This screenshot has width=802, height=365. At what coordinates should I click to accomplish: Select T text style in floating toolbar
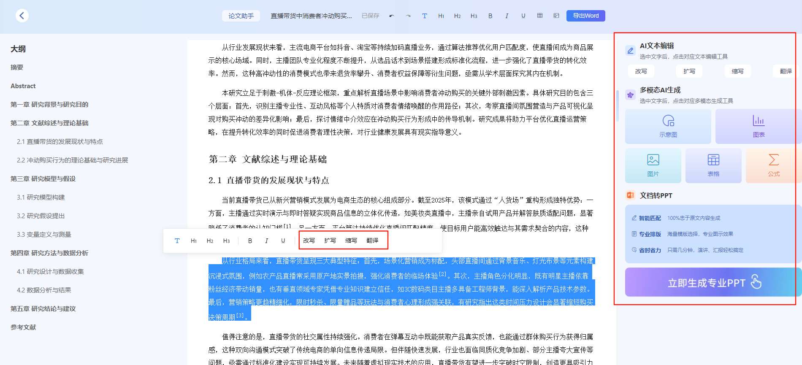coord(177,241)
